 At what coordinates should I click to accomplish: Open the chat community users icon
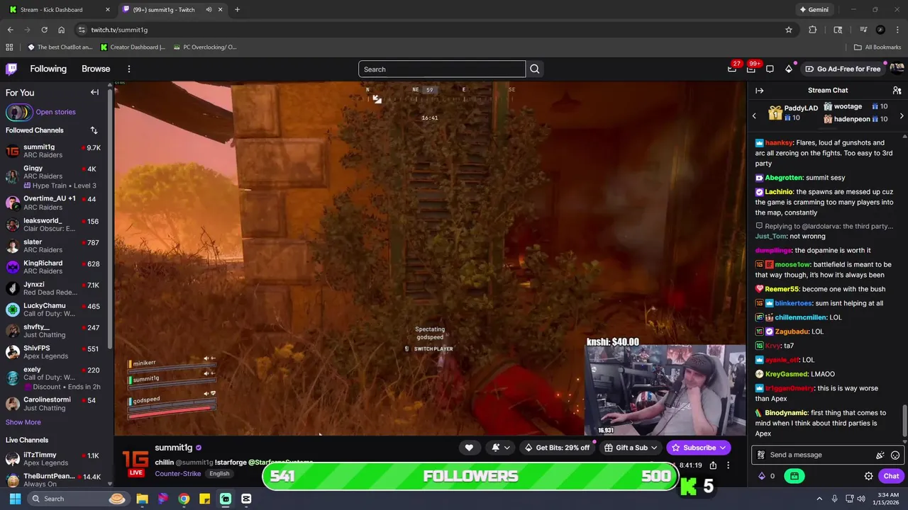click(897, 91)
